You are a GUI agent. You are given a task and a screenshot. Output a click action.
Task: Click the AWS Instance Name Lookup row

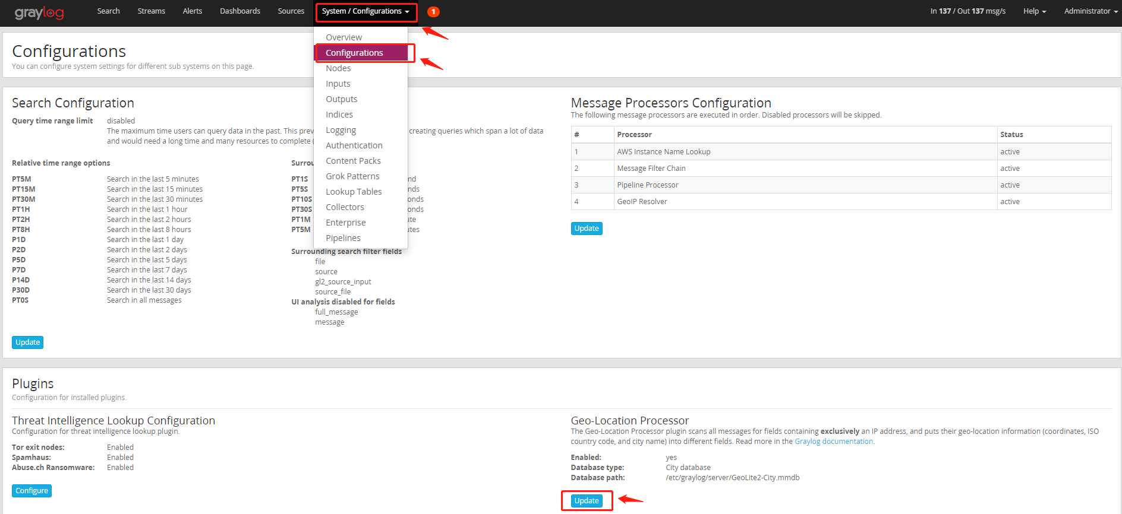tap(841, 152)
